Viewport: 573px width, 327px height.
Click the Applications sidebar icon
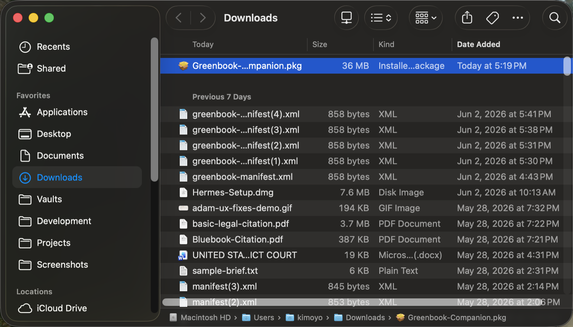25,112
